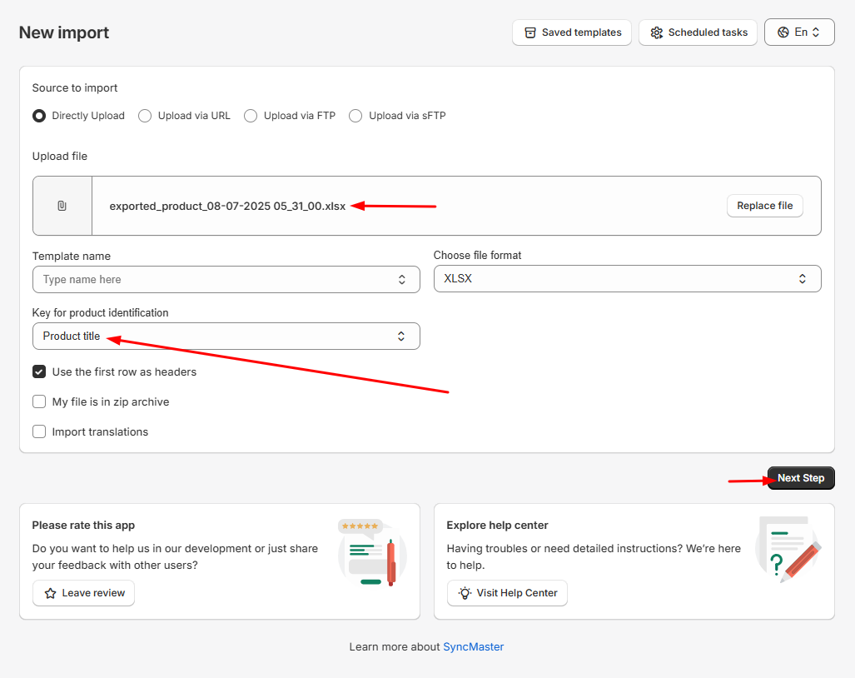Click the Please rate this app heading
Viewport: 855px width, 678px height.
(83, 526)
